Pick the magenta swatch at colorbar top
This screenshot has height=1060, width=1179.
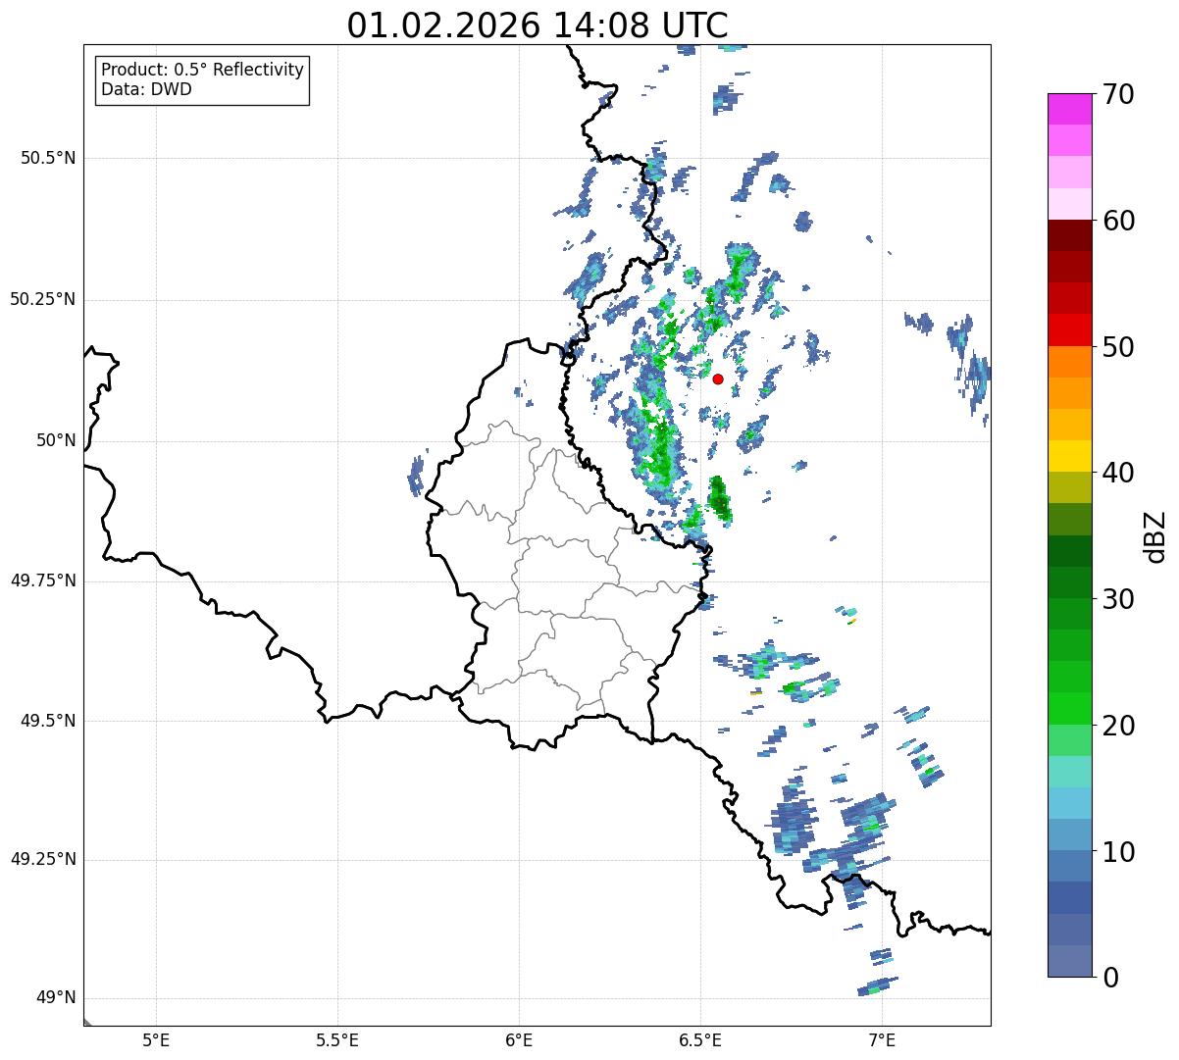coord(1070,109)
